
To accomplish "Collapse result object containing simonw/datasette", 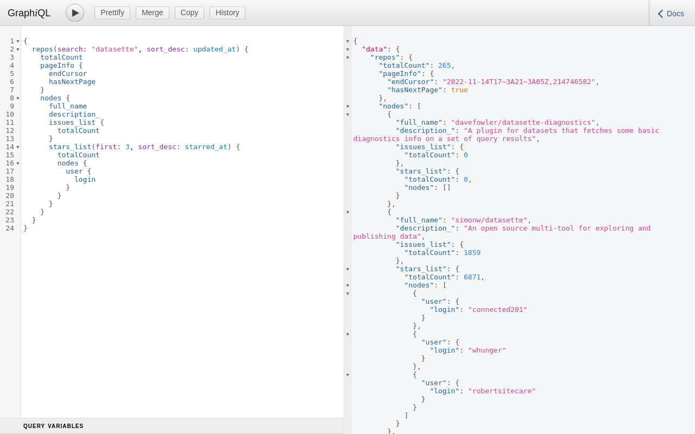I will (347, 212).
